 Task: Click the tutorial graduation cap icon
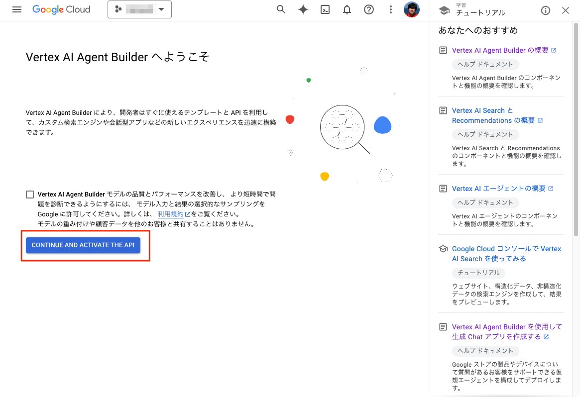(x=444, y=10)
